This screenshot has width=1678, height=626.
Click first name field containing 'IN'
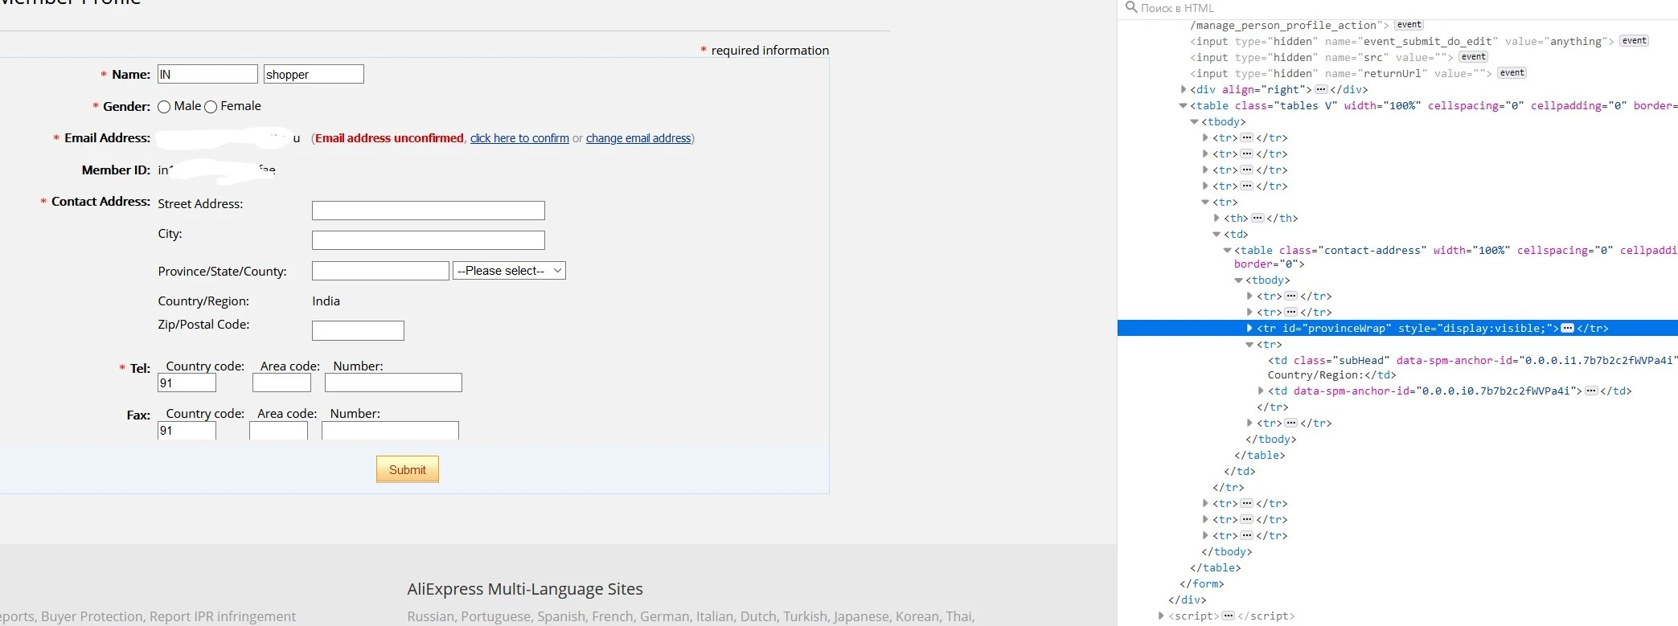pos(207,74)
